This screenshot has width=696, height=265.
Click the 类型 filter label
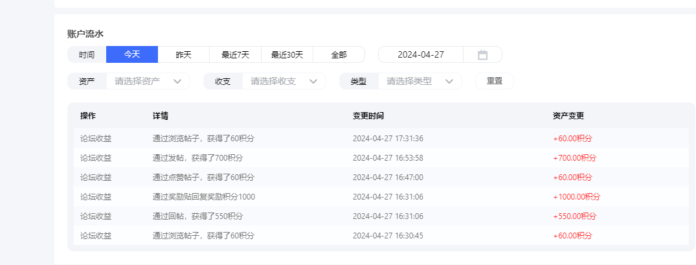tap(359, 82)
